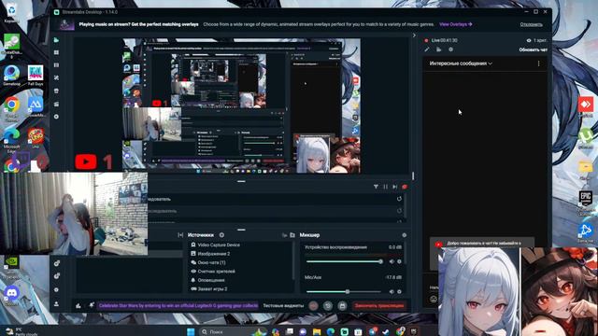This screenshot has height=336, width=598.
Task: Open the Windows Start menu
Action: pos(191,332)
